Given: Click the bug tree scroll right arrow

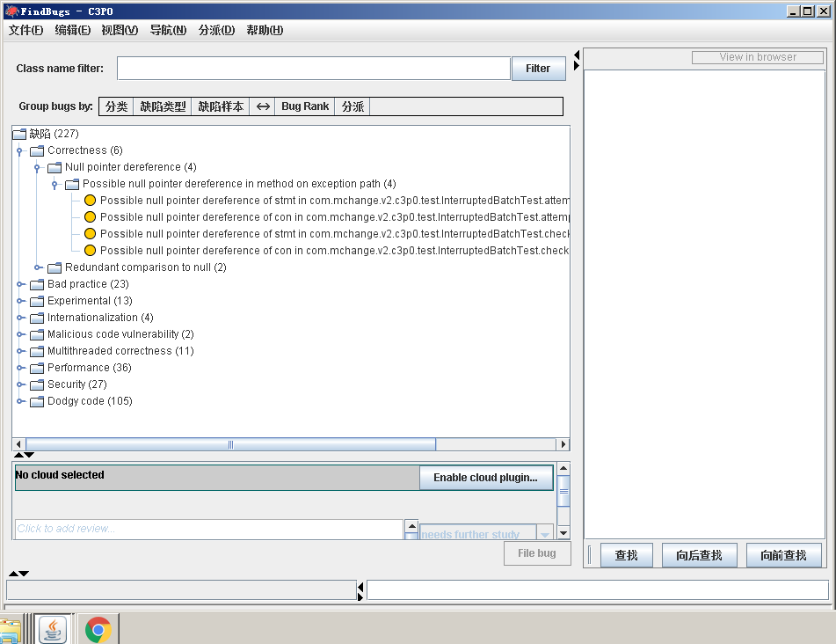Looking at the screenshot, I should [x=563, y=444].
